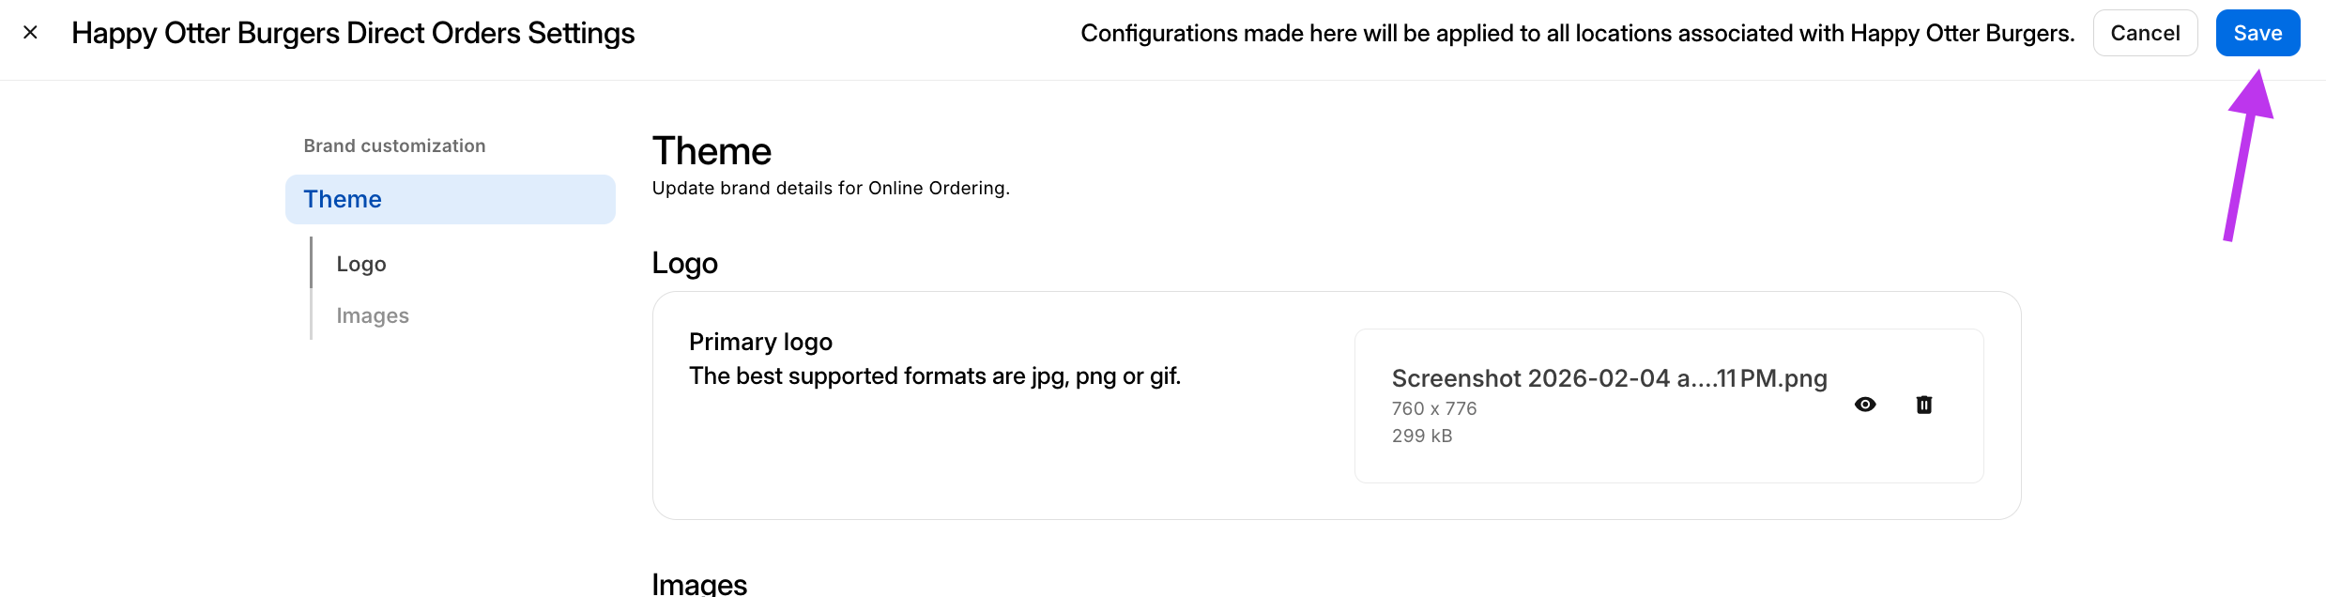Screen dimensions: 2326x597
Task: Click the uploaded screenshot file name
Action: tap(1609, 378)
